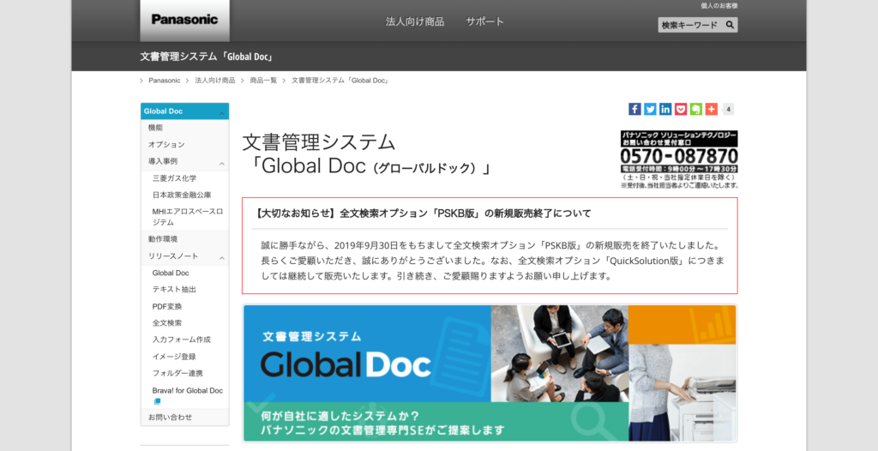Viewport: 878px width, 451px height.
Task: Open the 法人向け商品 menu
Action: tap(415, 21)
